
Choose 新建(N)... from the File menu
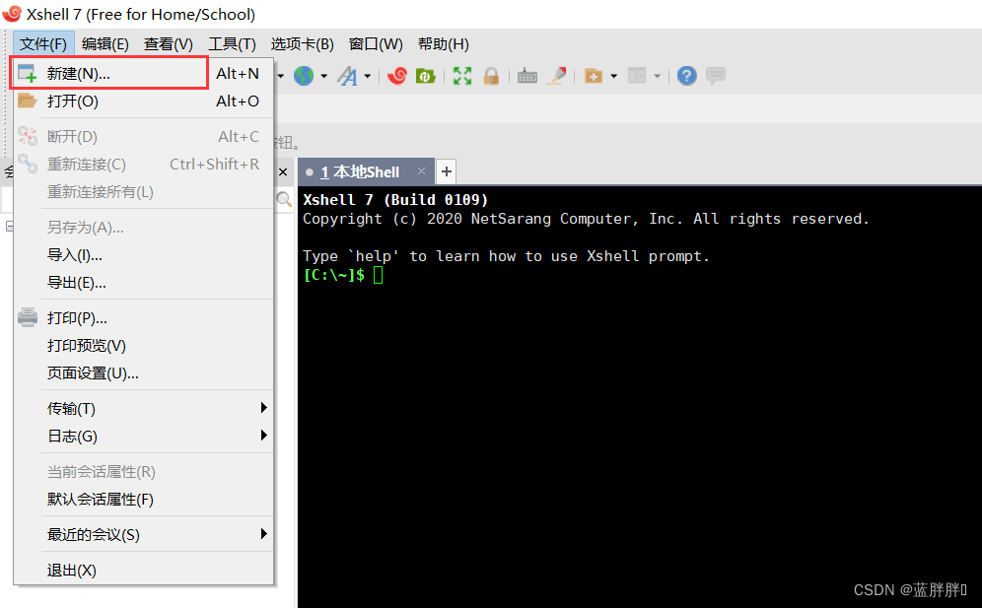click(x=143, y=73)
